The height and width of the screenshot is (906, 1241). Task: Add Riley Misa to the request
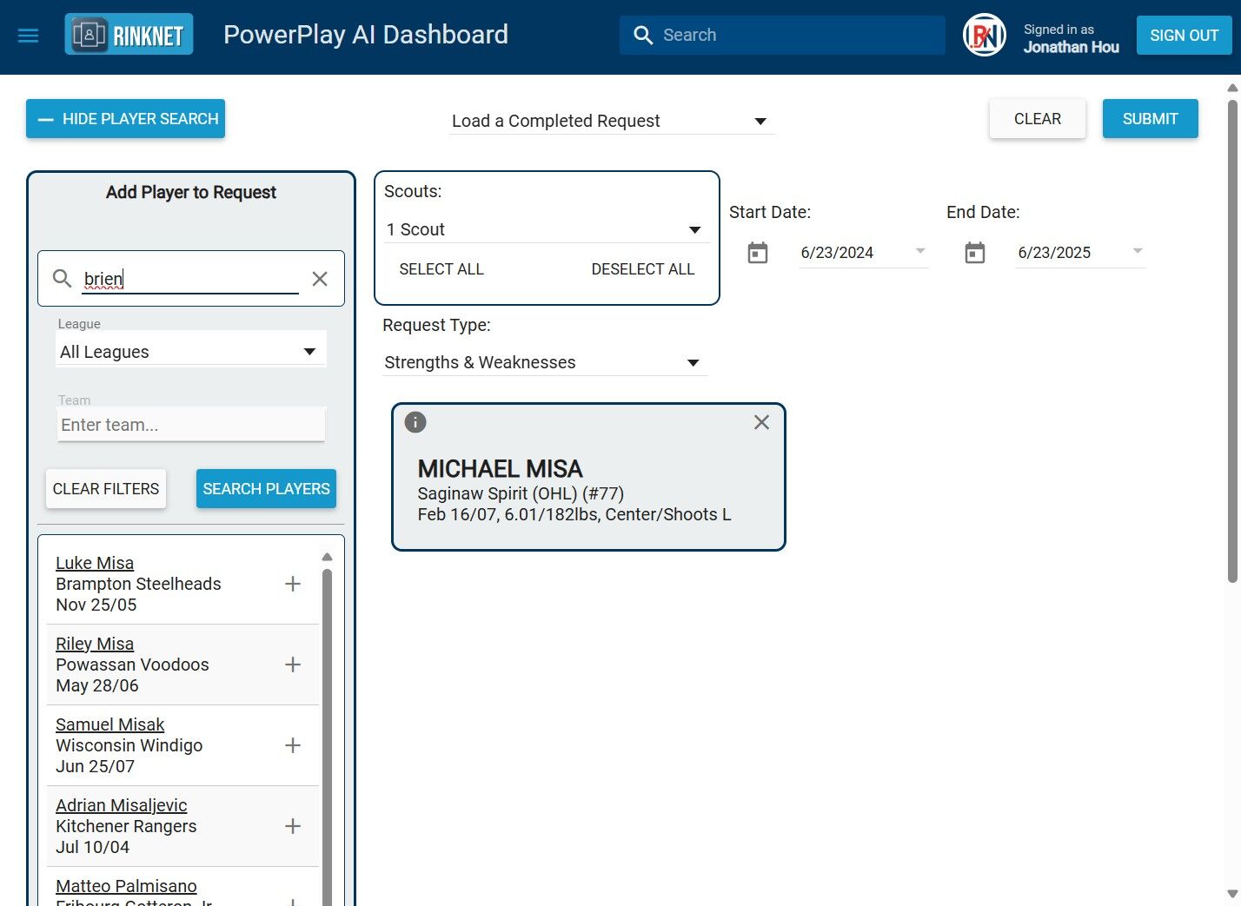(293, 665)
